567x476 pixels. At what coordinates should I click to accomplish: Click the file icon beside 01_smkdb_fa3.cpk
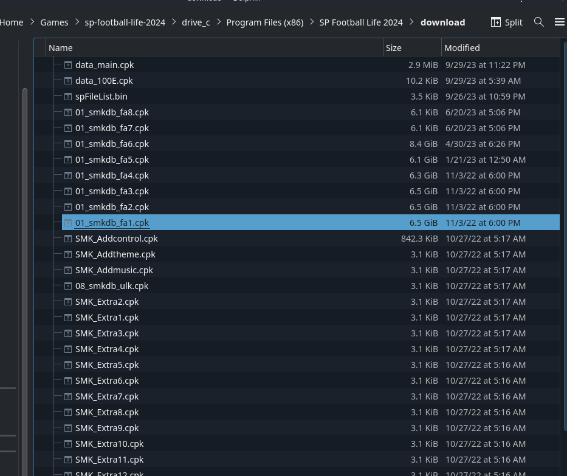point(67,191)
